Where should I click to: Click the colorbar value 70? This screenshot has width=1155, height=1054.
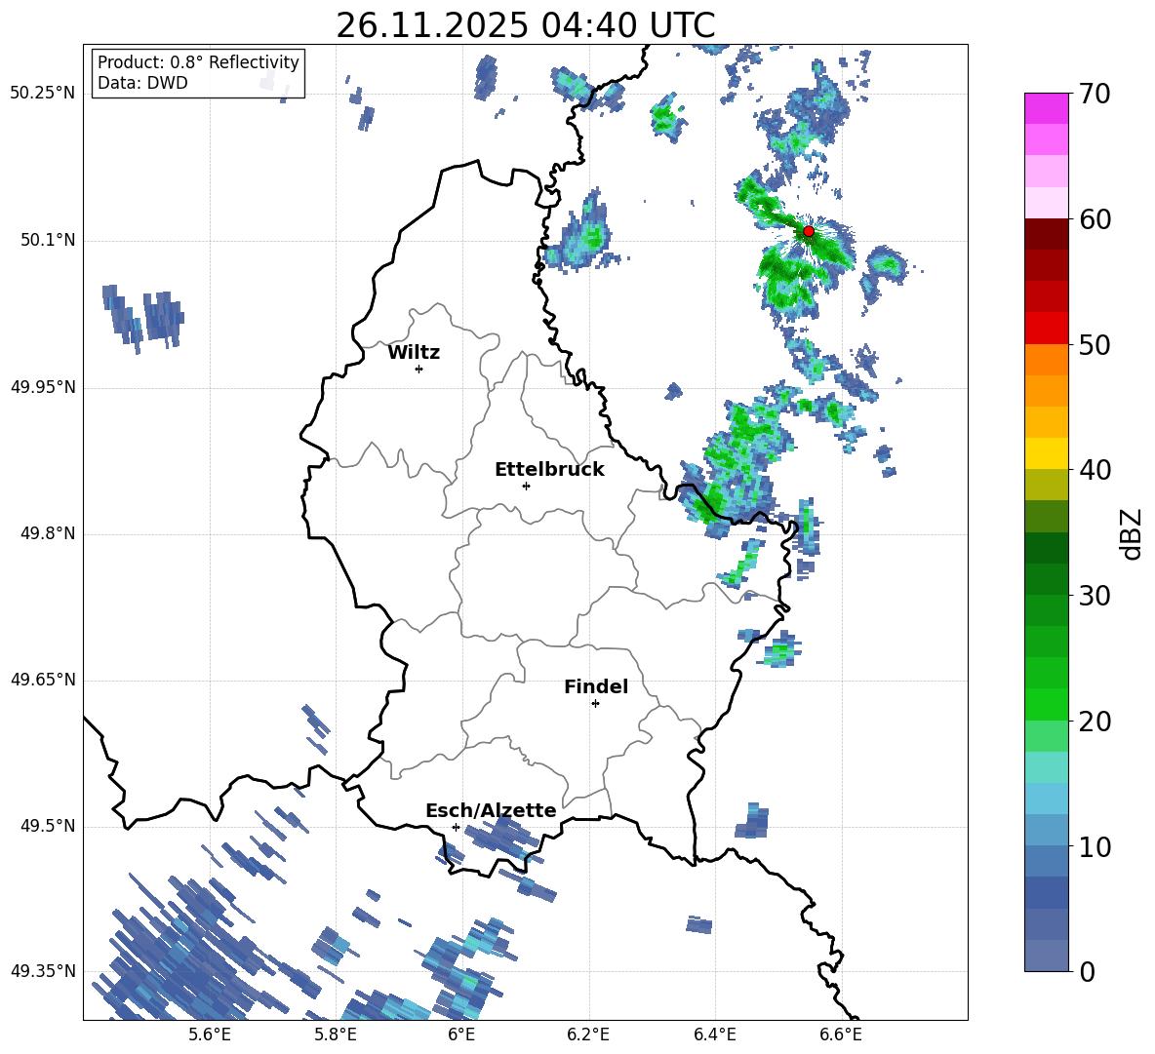pyautogui.click(x=1095, y=95)
